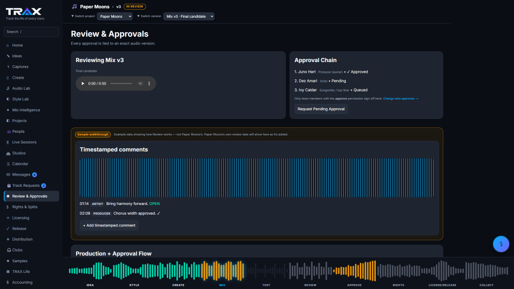Open Studios

click(19, 153)
